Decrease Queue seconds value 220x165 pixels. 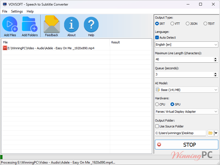pos(215,75)
